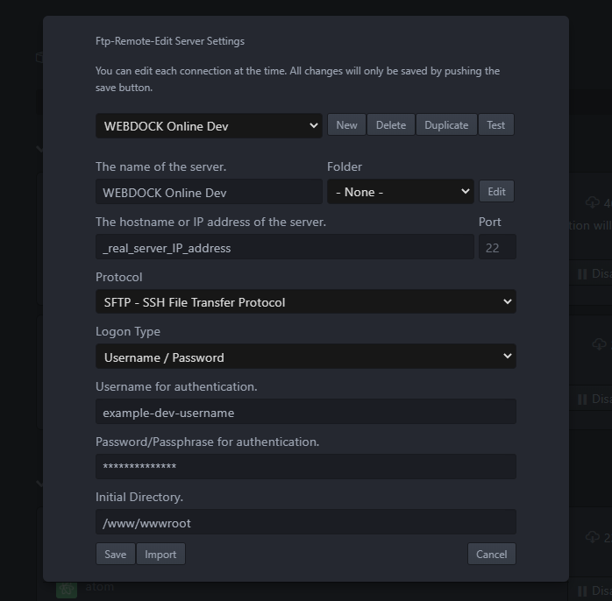This screenshot has width=612, height=601.
Task: Open the SFTP Protocol dropdown
Action: [x=305, y=301]
